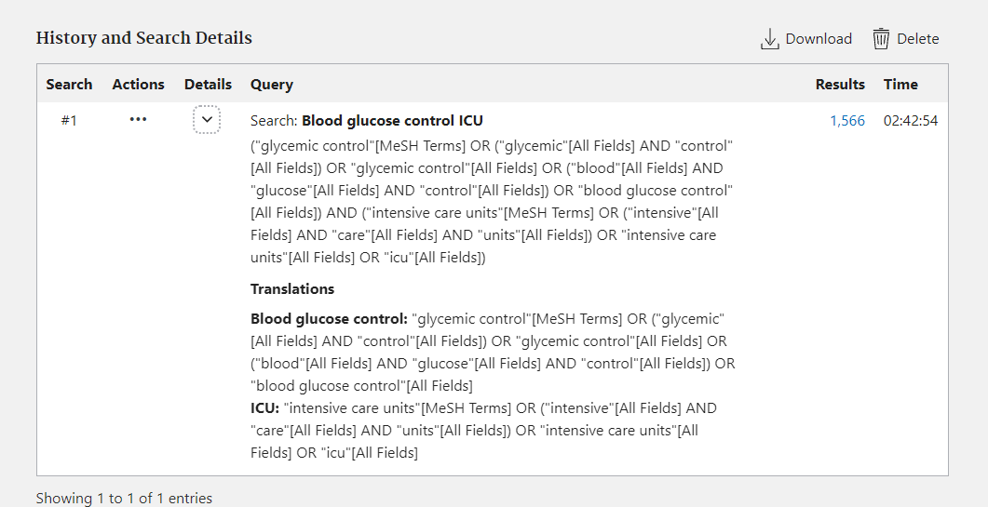Click the Download arrow icon

[x=769, y=39]
